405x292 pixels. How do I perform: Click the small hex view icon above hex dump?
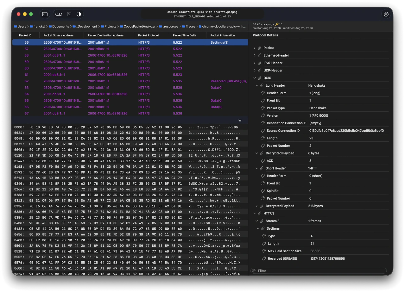[240, 120]
